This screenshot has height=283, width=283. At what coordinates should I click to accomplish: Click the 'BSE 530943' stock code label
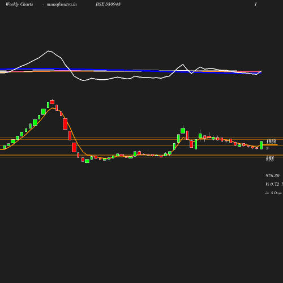[108, 4]
